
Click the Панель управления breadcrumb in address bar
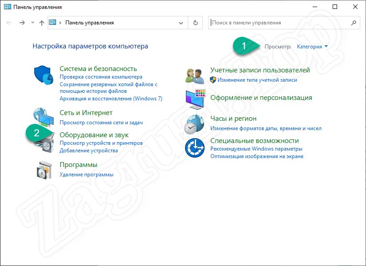(x=89, y=23)
